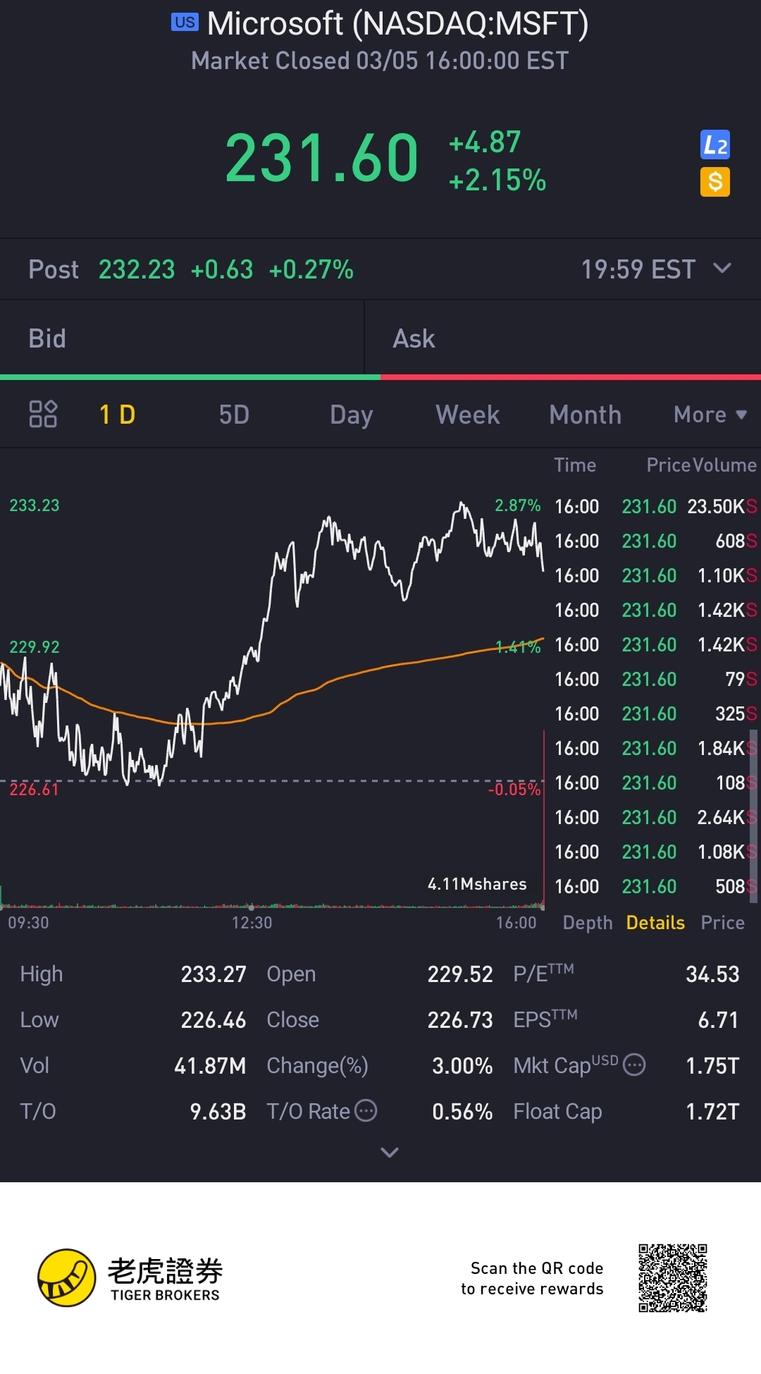The width and height of the screenshot is (761, 1374).
Task: Tap the info icon beside T/O Rate
Action: [366, 1110]
